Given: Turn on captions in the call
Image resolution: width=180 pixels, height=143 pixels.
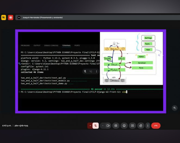Looking at the screenshot, I should [116, 125].
